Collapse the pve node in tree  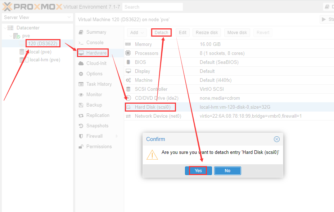pos(11,36)
